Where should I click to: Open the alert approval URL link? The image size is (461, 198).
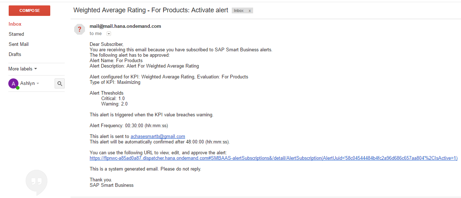273,158
